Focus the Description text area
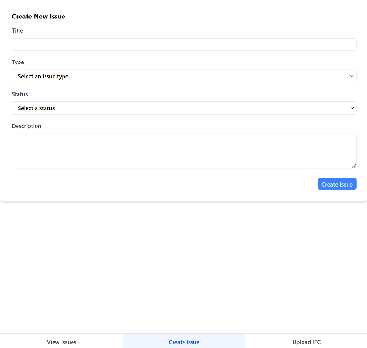367x348 pixels. [184, 151]
